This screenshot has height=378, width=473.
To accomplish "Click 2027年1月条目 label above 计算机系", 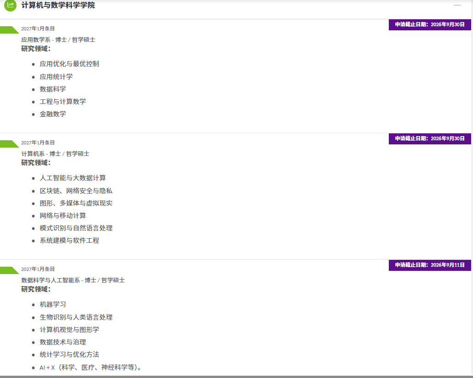I will 38,143.
